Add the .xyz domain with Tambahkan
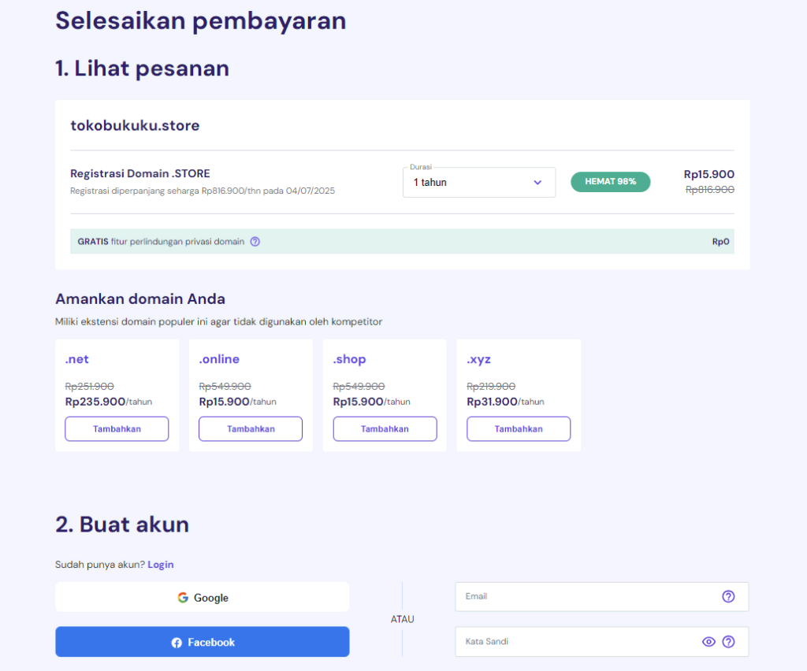The image size is (807, 671). (x=519, y=429)
